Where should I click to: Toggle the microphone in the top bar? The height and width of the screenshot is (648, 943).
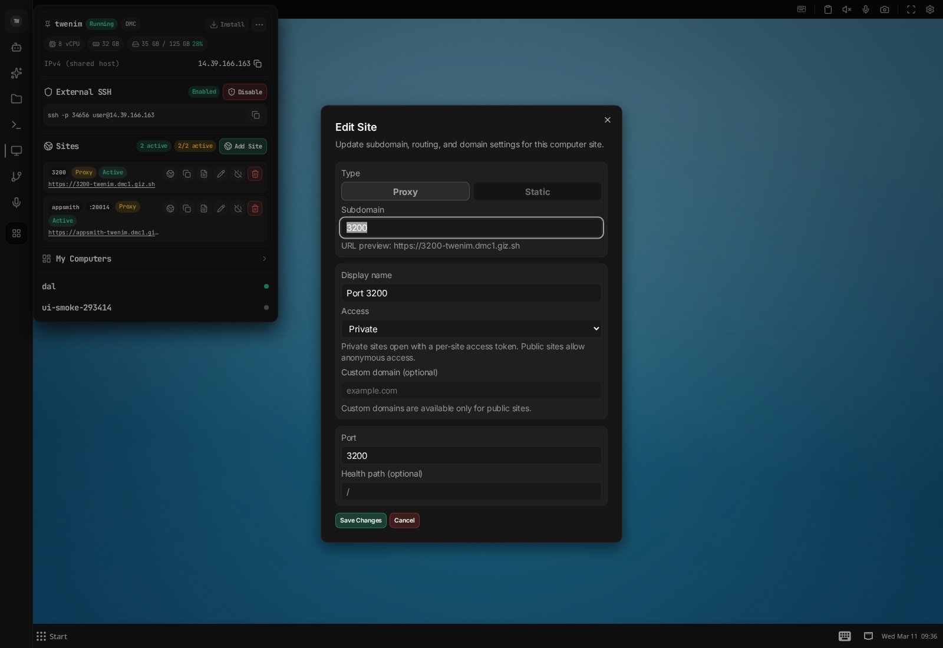point(866,9)
